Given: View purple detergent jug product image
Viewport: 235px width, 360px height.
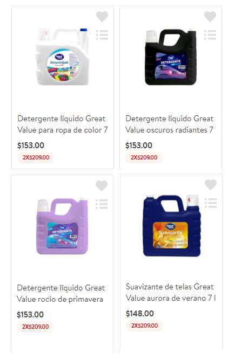Looking at the screenshot, I should coord(62,226).
